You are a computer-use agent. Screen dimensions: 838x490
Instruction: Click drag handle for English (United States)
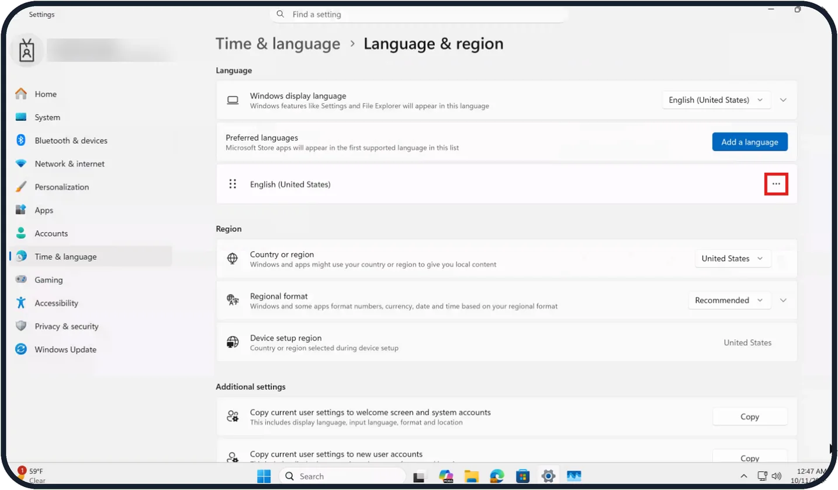click(x=233, y=184)
